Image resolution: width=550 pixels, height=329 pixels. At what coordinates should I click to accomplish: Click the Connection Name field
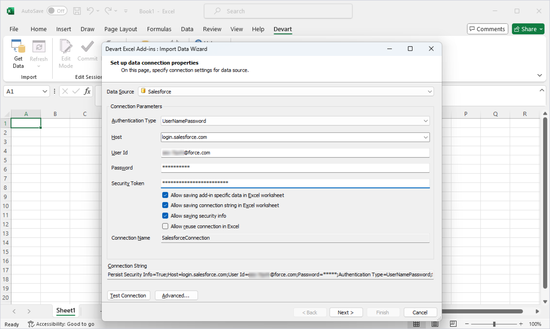295,238
